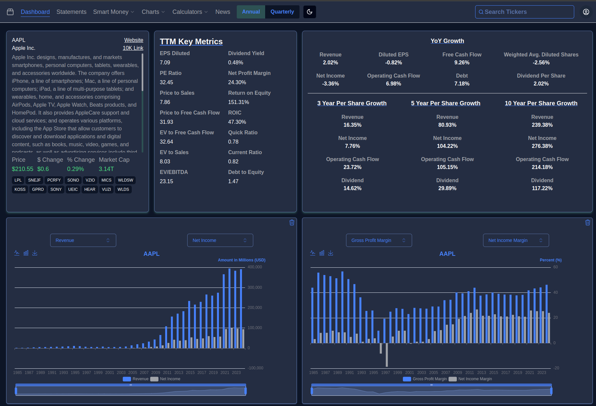Viewport: 596px width, 406px height.
Task: Delete the Revenue chart with trash icon
Action: point(292,222)
